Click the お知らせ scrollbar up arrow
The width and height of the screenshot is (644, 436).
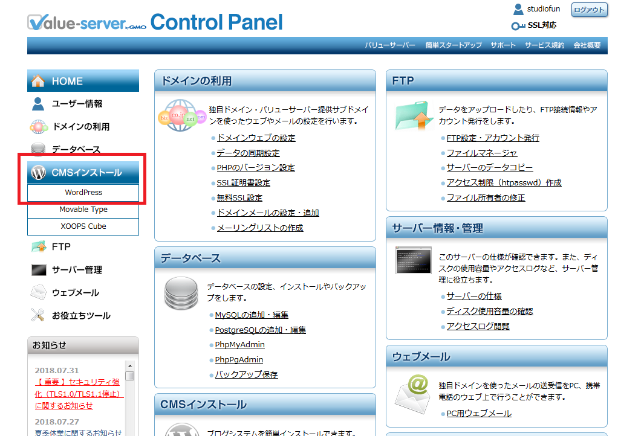click(x=130, y=366)
